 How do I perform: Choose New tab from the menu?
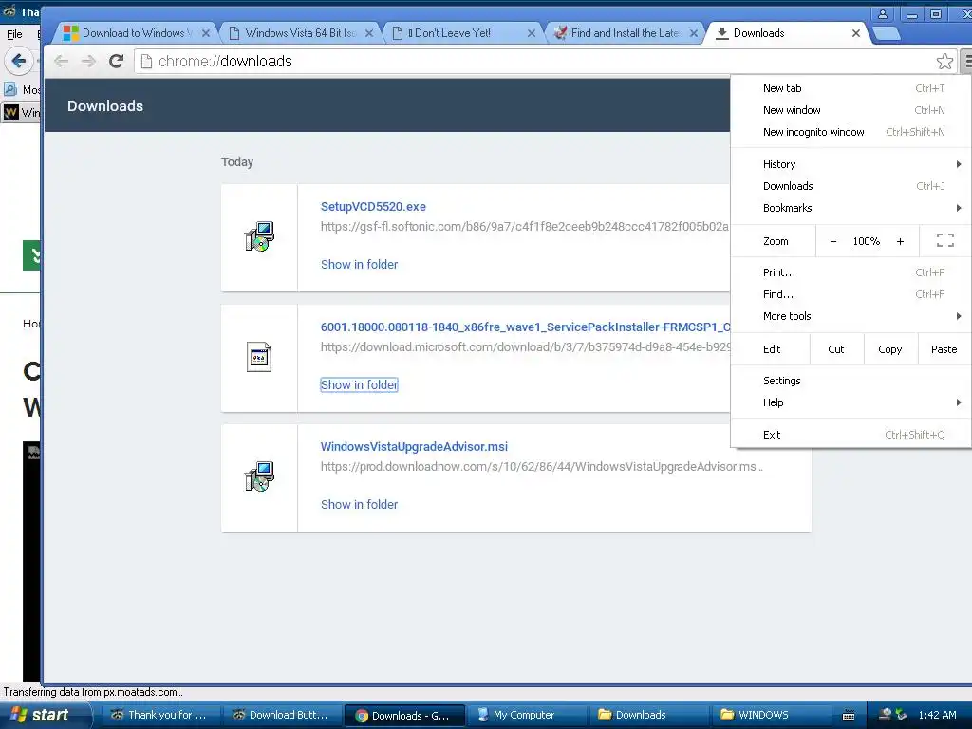point(850,88)
